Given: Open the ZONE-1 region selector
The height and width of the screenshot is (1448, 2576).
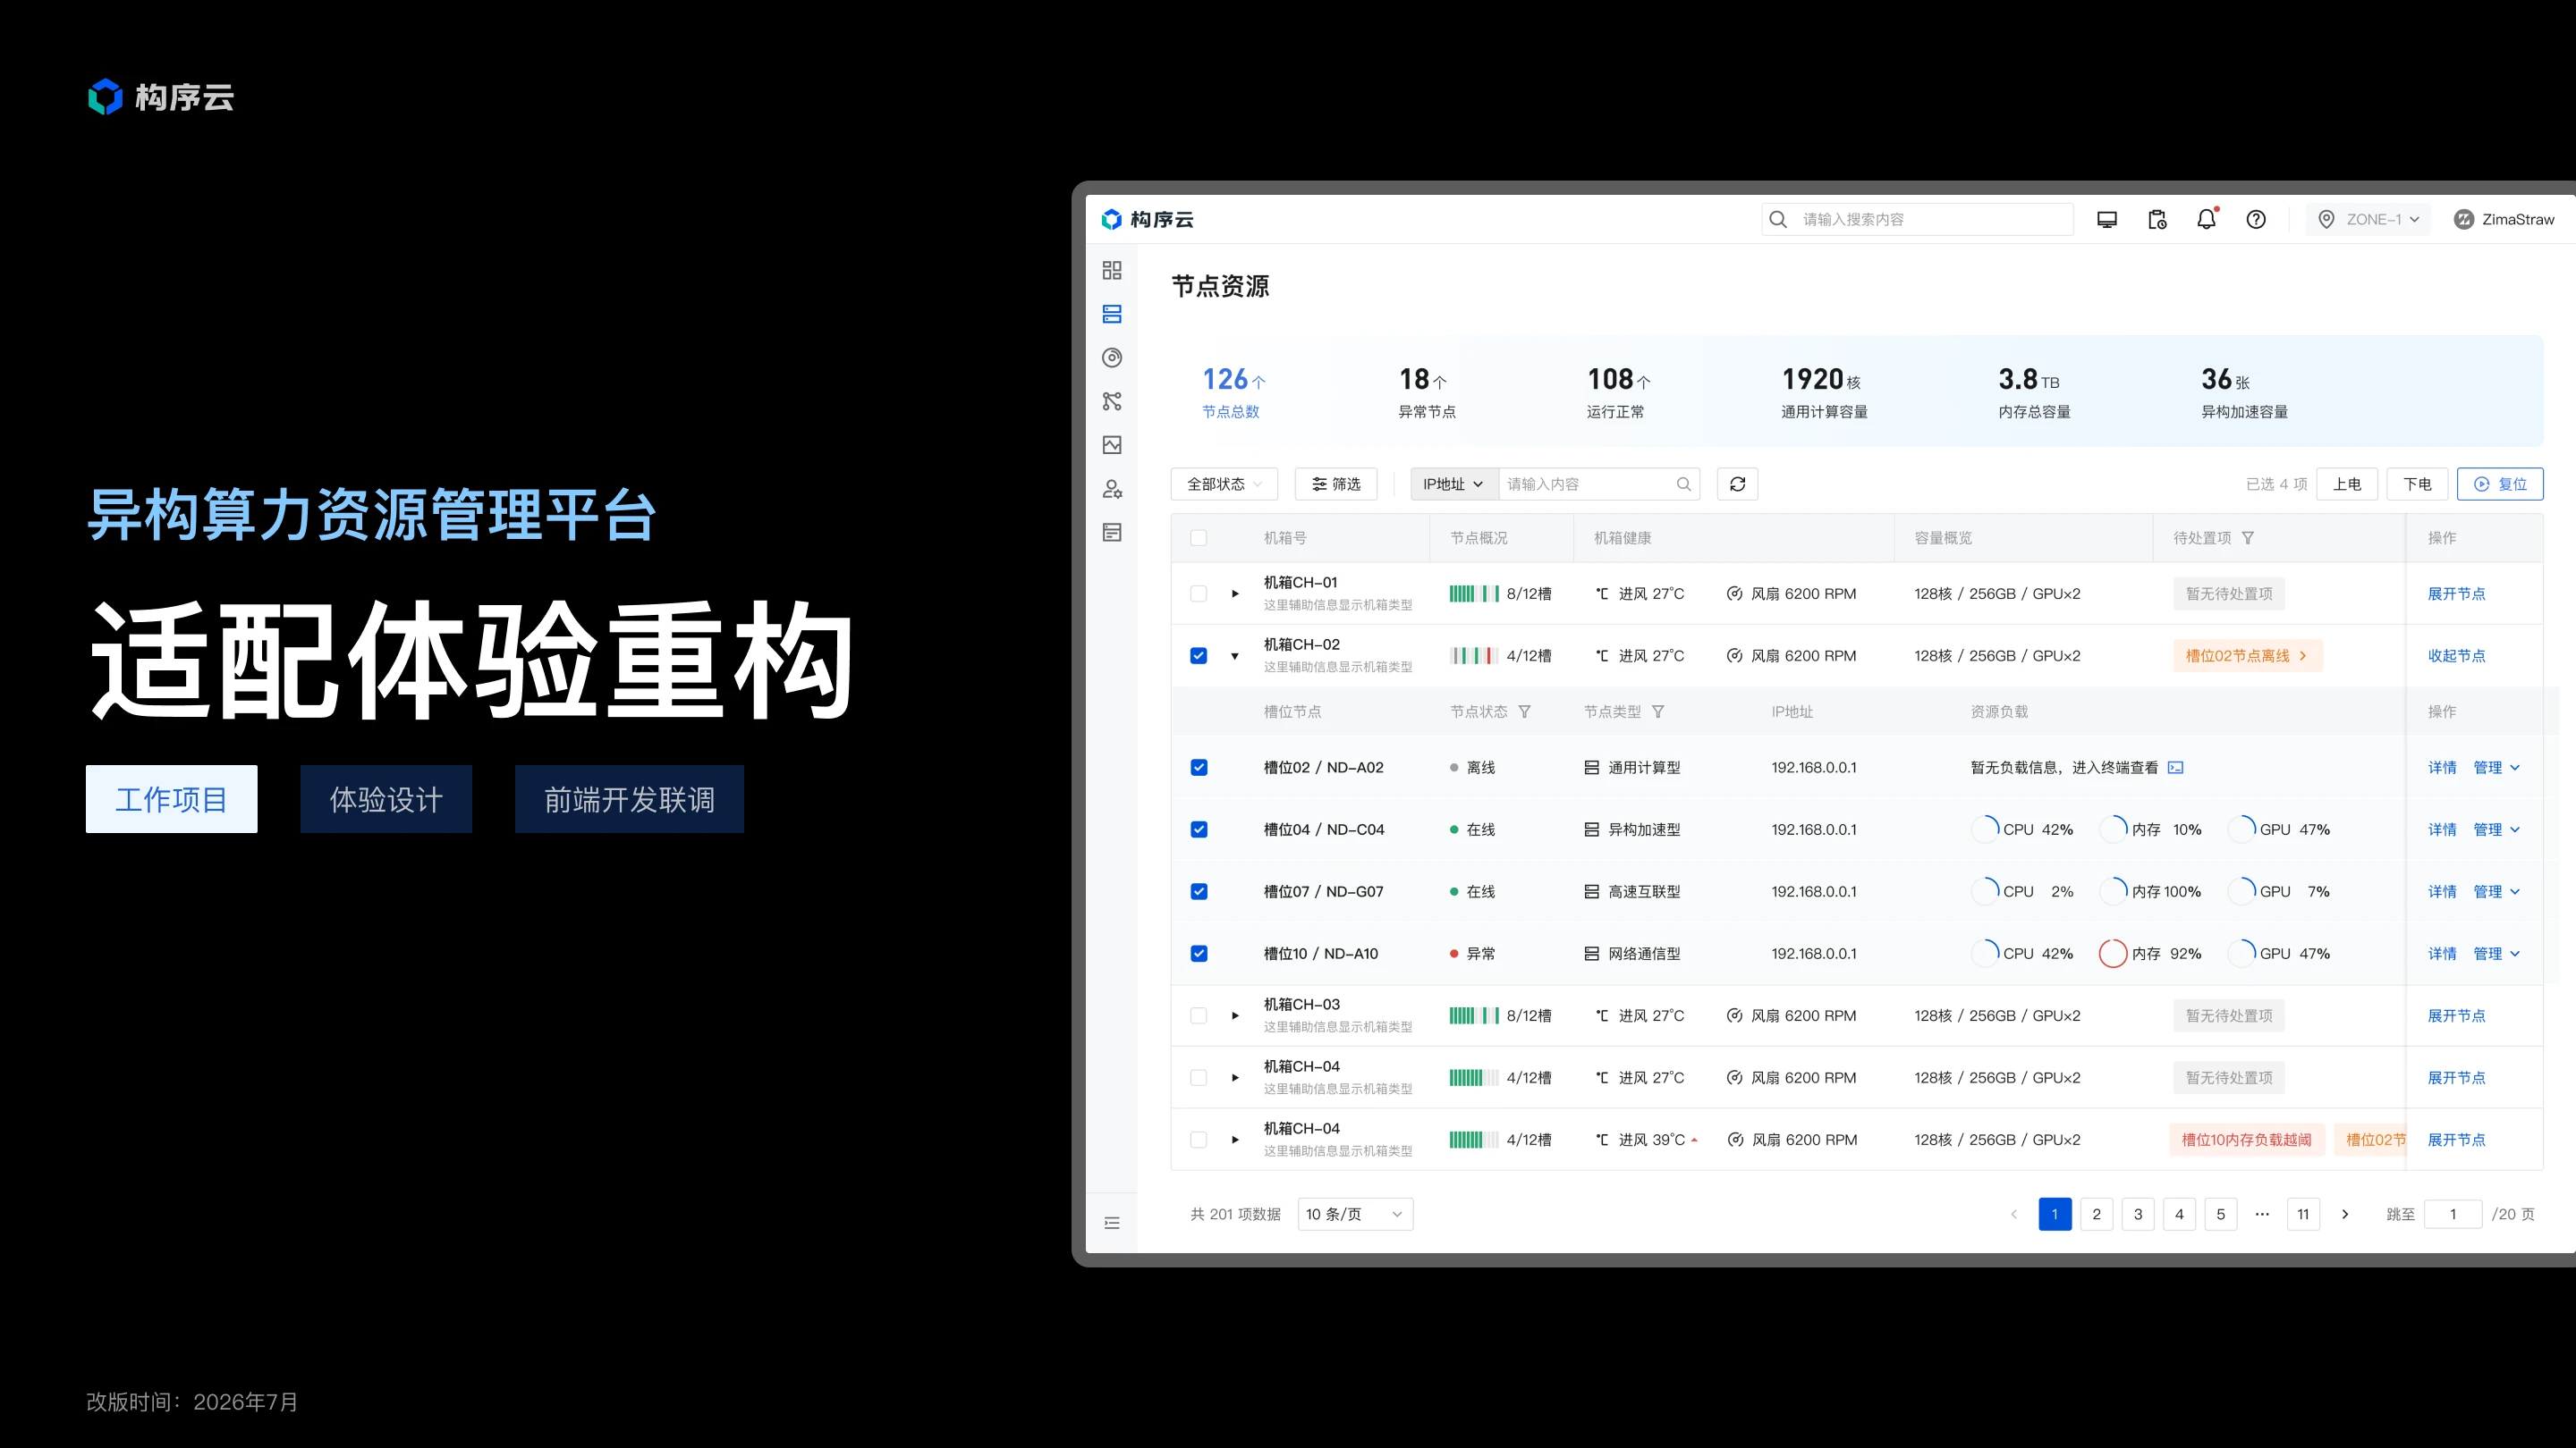Looking at the screenshot, I should tap(2368, 219).
